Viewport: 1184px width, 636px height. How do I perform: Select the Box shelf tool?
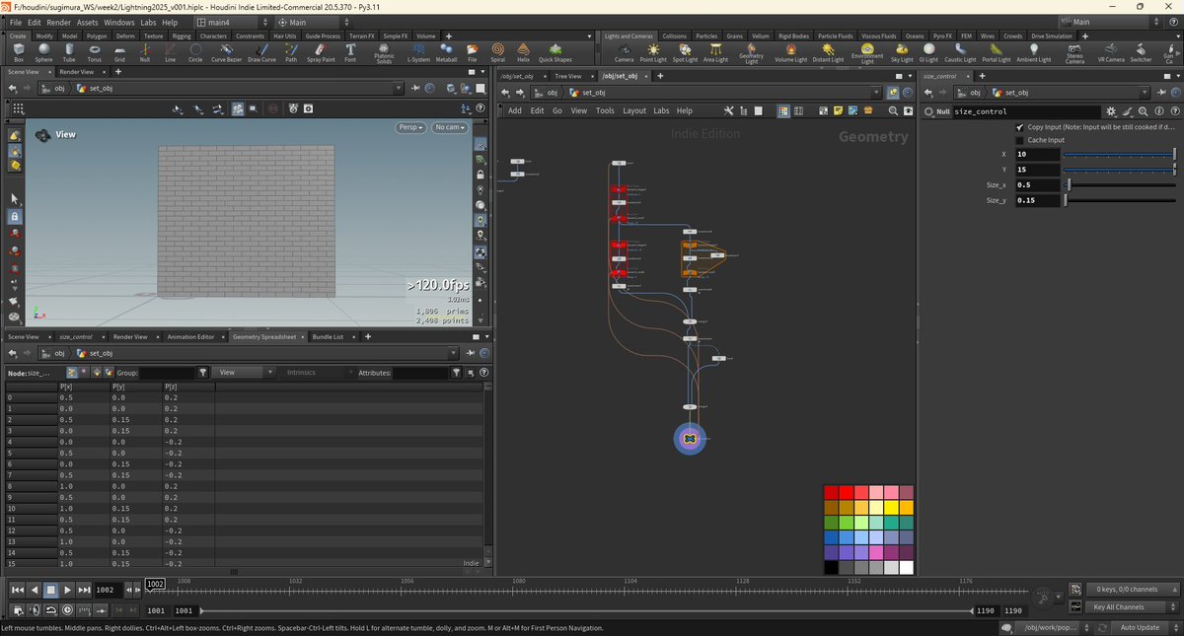pos(19,52)
